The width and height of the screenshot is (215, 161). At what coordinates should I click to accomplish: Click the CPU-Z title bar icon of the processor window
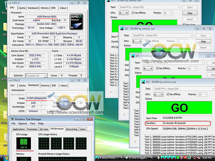point(10,3)
